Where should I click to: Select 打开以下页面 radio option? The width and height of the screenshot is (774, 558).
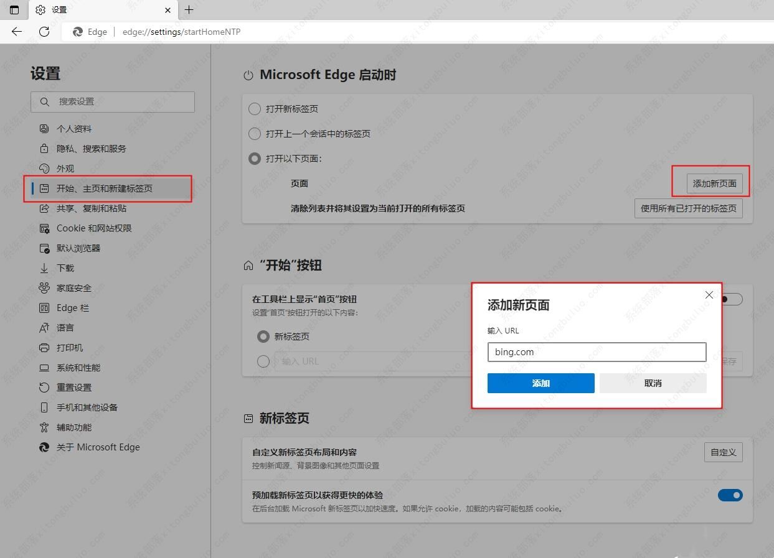point(255,159)
